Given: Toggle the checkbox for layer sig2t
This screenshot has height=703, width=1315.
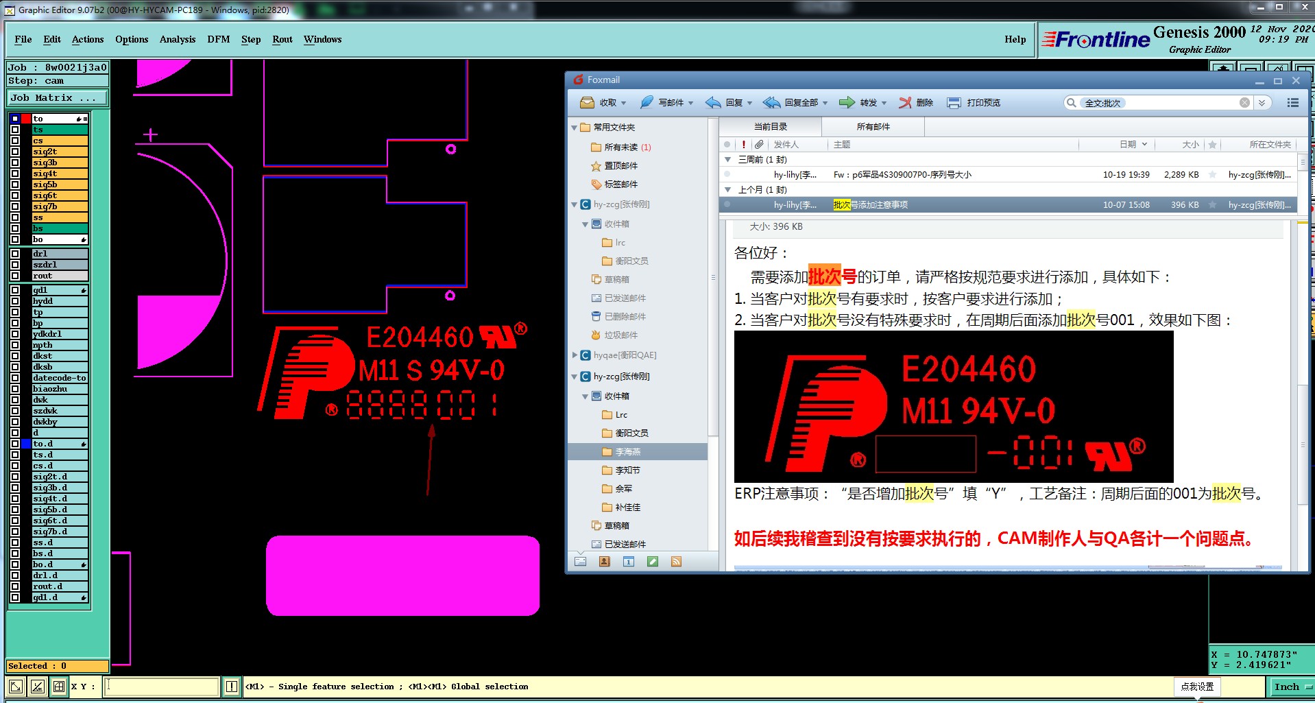Looking at the screenshot, I should [15, 152].
